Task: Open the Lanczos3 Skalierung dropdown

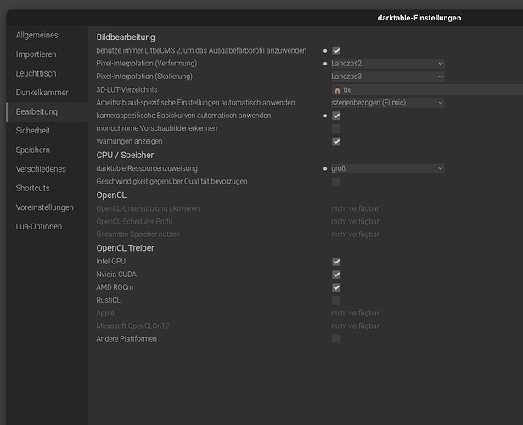Action: pyautogui.click(x=387, y=76)
